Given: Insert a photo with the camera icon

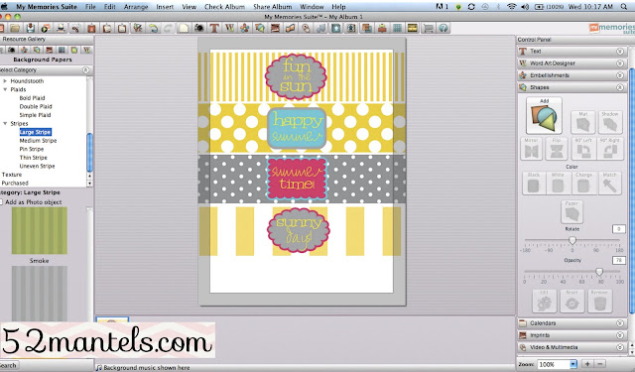Looking at the screenshot, I should click(198, 28).
